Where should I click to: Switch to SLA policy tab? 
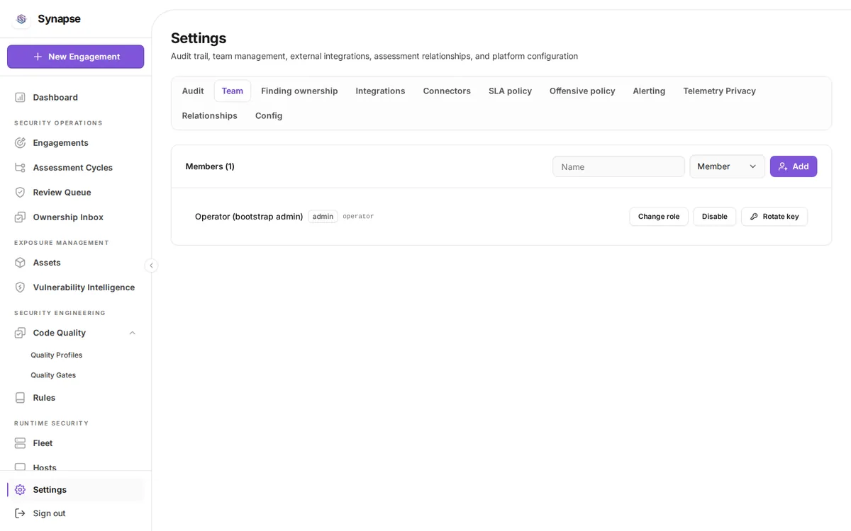pyautogui.click(x=510, y=91)
